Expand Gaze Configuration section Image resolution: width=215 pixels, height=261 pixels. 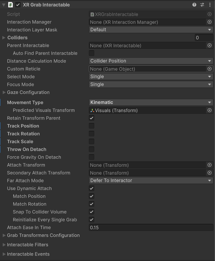(x=4, y=92)
